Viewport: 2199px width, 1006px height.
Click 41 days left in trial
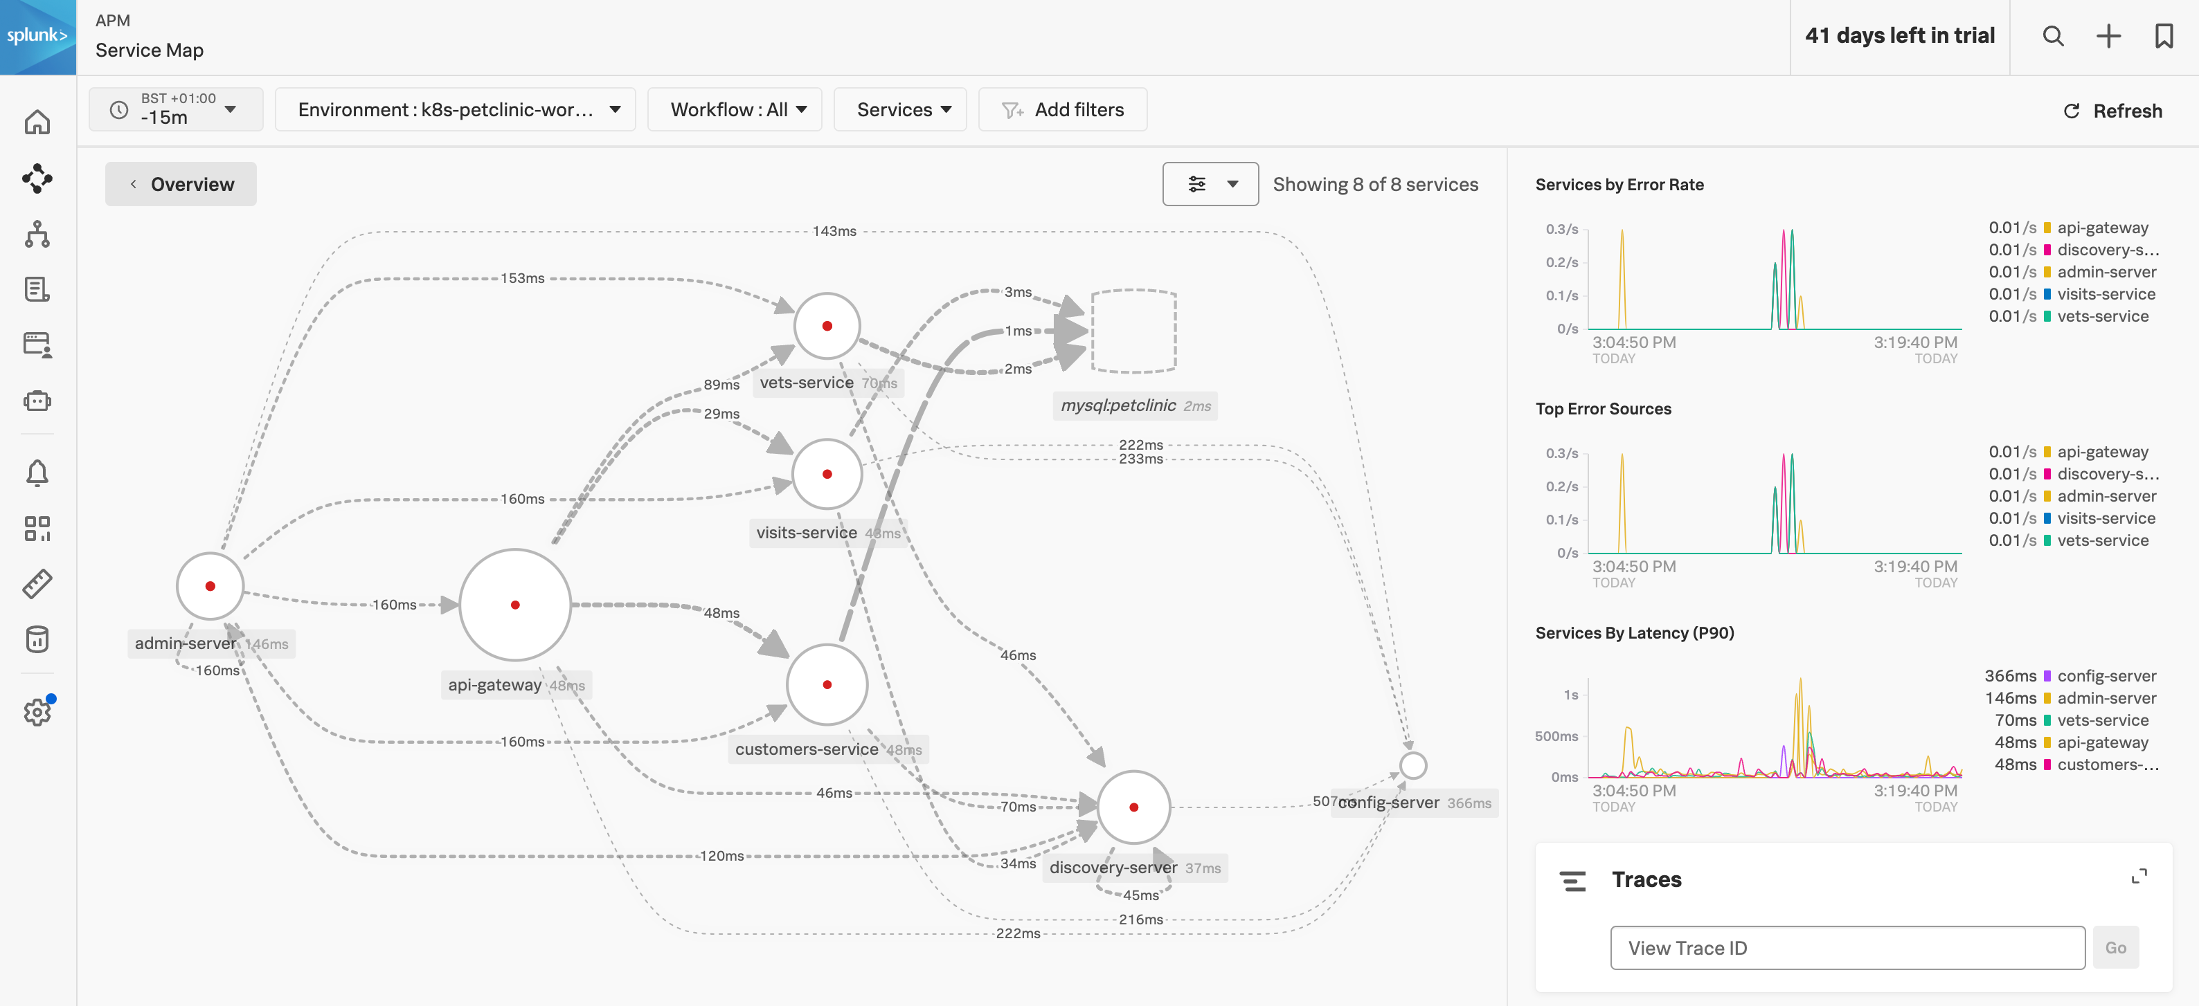pyautogui.click(x=1899, y=36)
